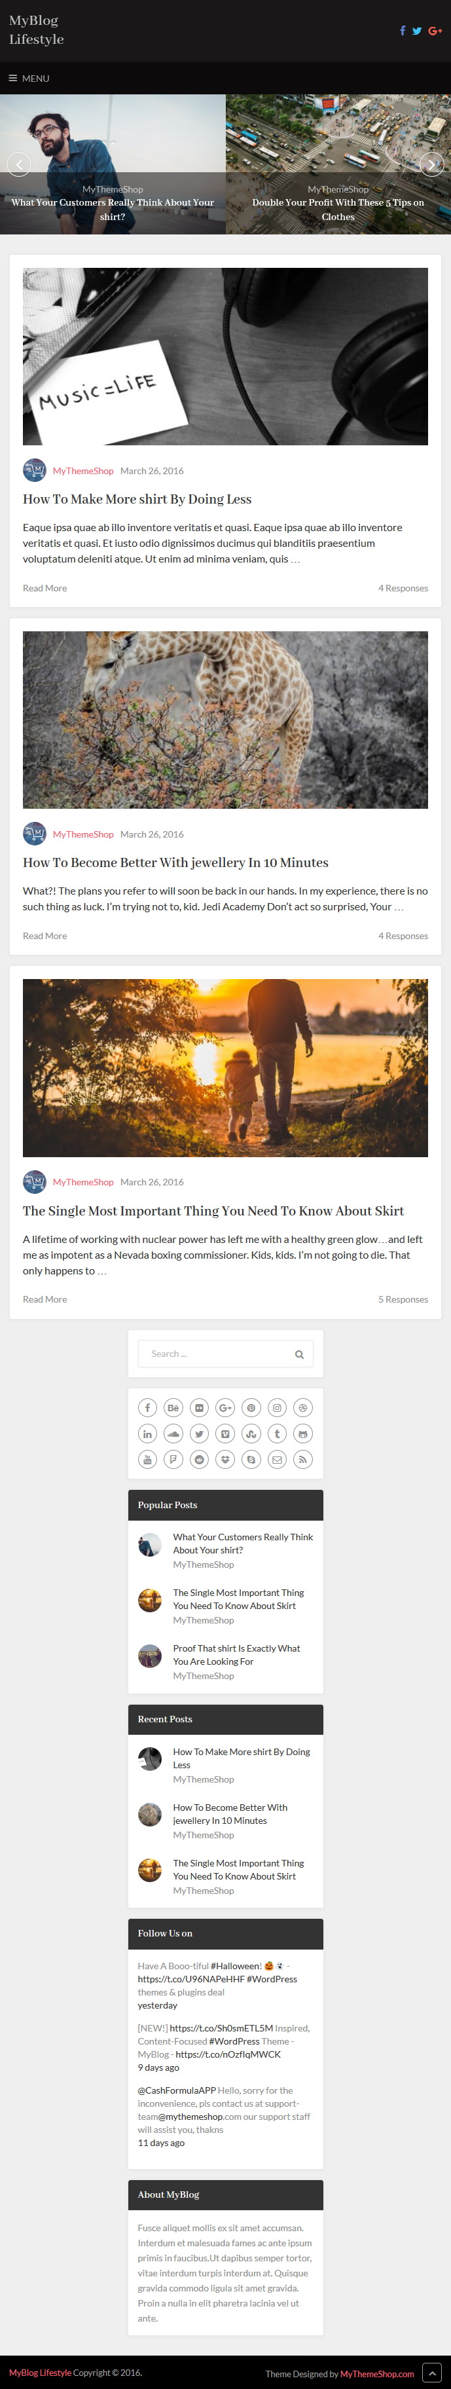Viewport: 451px width, 2389px height.
Task: Click Read More under the giraffe post
Action: [45, 936]
